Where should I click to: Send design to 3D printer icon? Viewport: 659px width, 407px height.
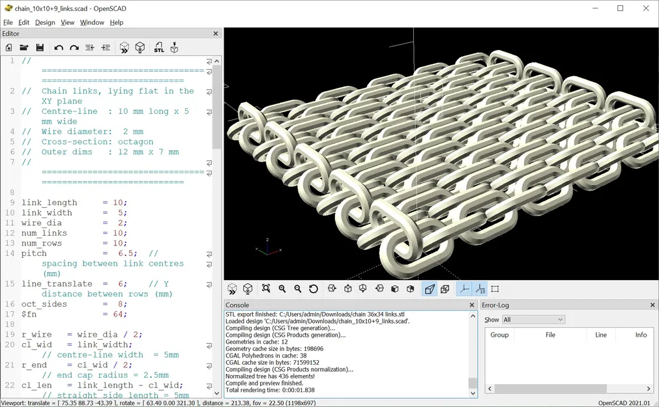(174, 48)
